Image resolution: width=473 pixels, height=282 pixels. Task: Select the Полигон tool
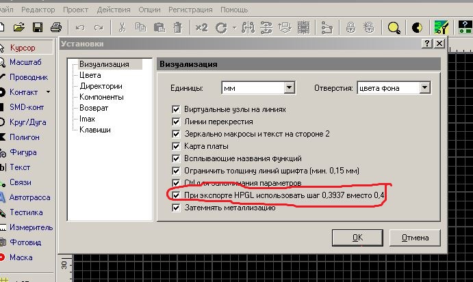pyautogui.click(x=24, y=137)
